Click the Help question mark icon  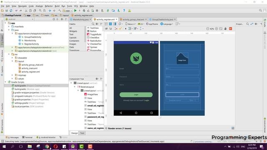tap(124, 10)
